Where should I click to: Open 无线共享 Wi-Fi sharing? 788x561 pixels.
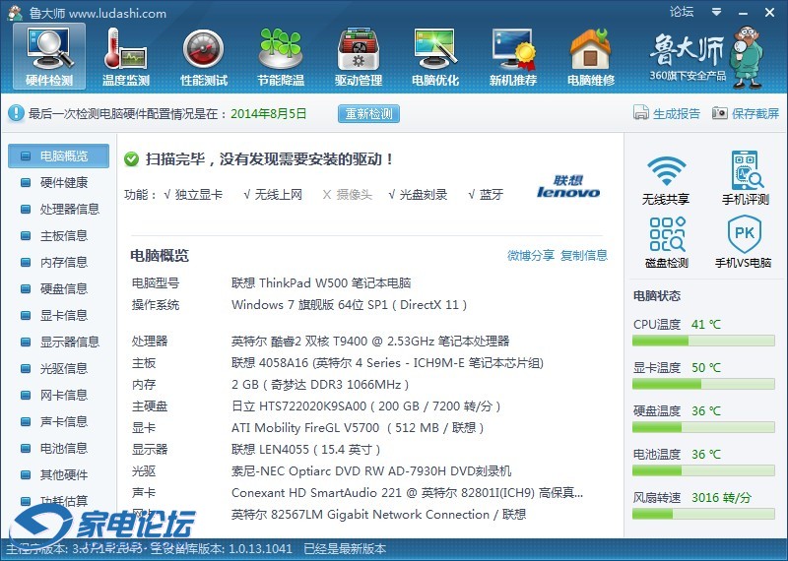coord(666,179)
